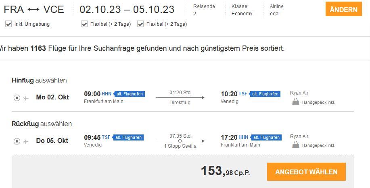The height and width of the screenshot is (188, 370).
Task: Uncheck the second 'Flexibel (+ 2 Tage)' checkbox
Action: (140, 24)
